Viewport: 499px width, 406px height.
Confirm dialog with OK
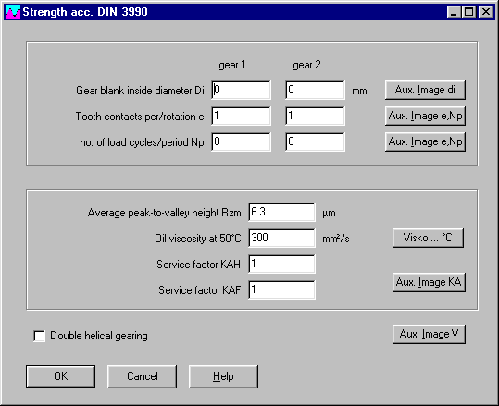pos(60,376)
